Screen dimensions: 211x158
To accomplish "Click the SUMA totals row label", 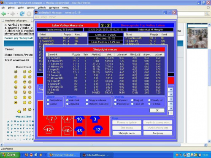I will (x=50, y=93).
